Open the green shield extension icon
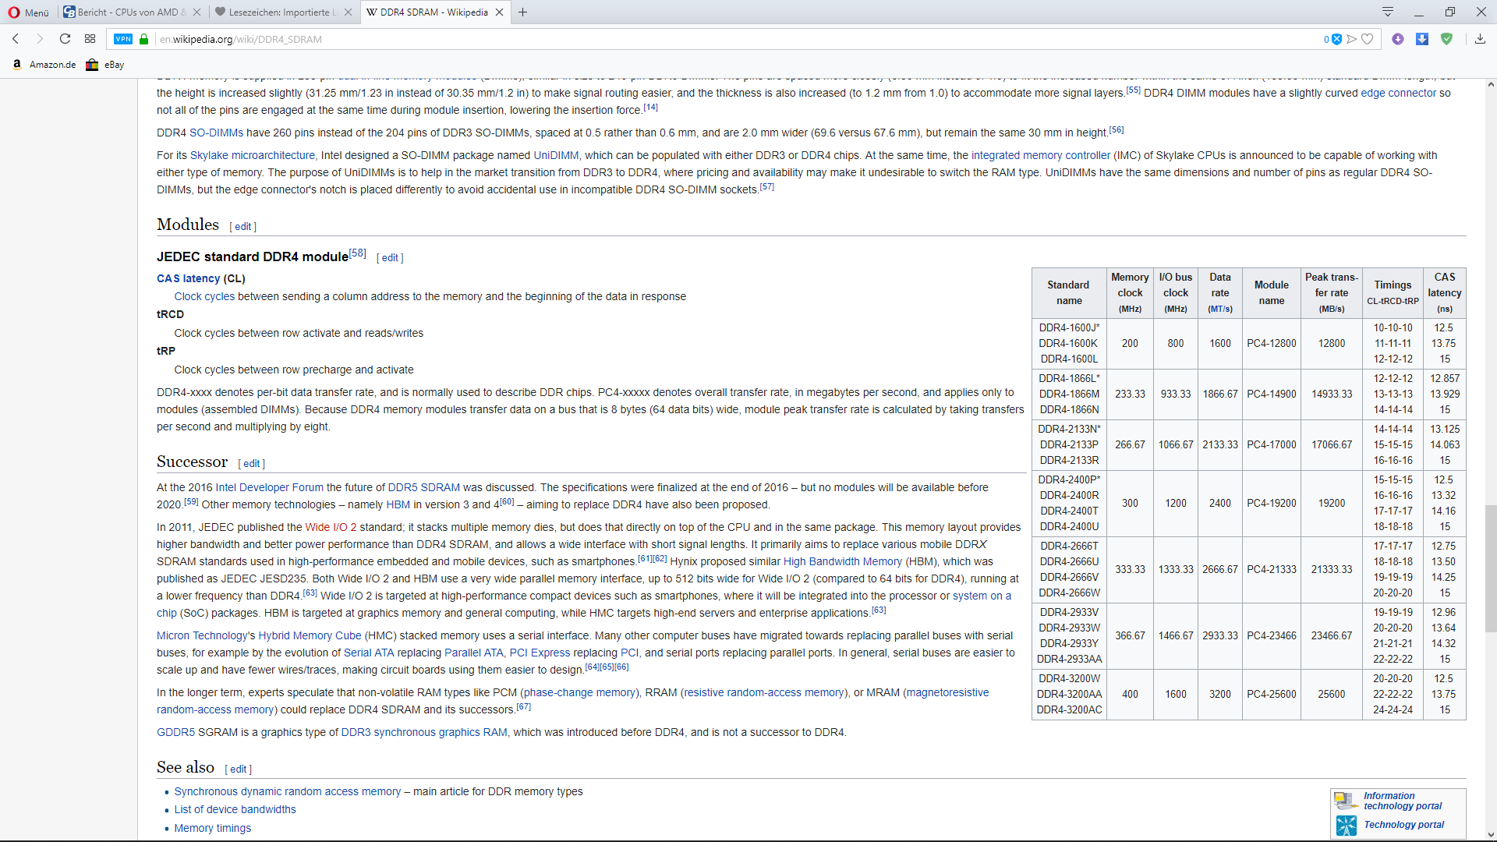This screenshot has height=842, width=1497. pyautogui.click(x=1446, y=39)
